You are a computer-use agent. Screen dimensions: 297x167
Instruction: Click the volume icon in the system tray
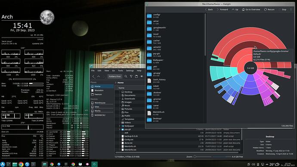pos(253,164)
